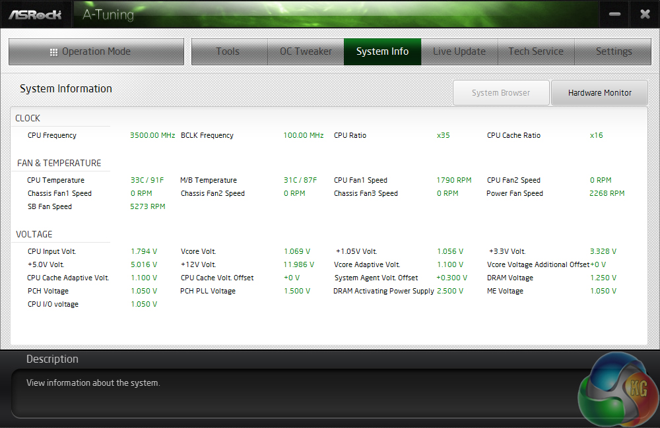This screenshot has width=660, height=428.
Task: Click the ASRock logo in title bar
Action: pyautogui.click(x=36, y=15)
